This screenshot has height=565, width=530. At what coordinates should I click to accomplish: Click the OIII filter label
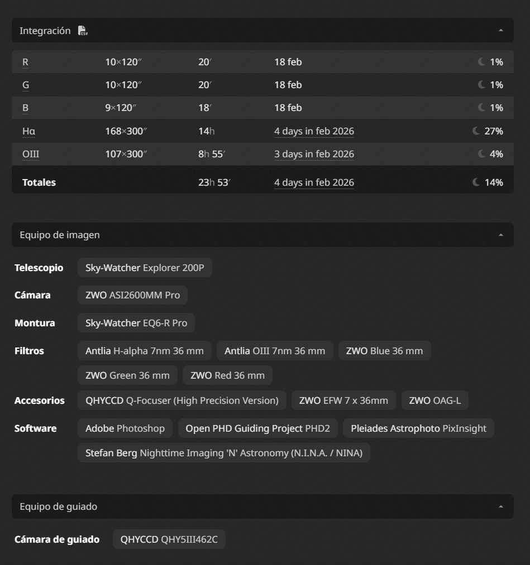tap(31, 154)
